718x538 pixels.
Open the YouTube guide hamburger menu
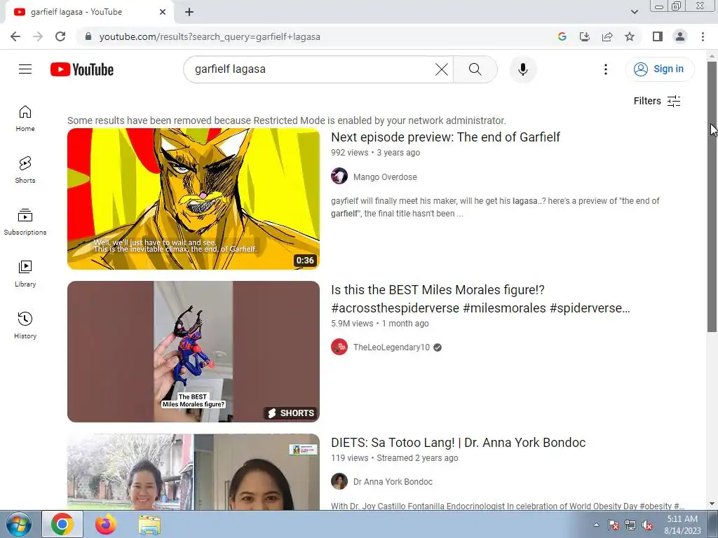coord(25,69)
